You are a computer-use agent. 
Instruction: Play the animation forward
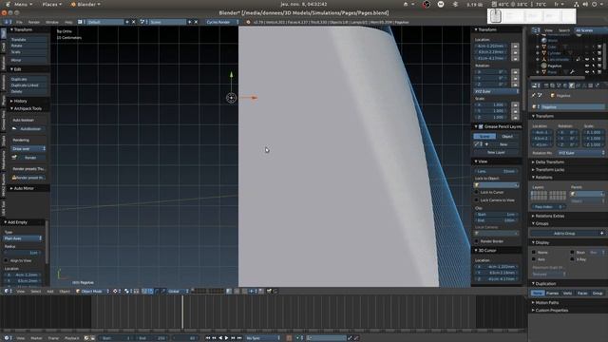pyautogui.click(x=227, y=338)
